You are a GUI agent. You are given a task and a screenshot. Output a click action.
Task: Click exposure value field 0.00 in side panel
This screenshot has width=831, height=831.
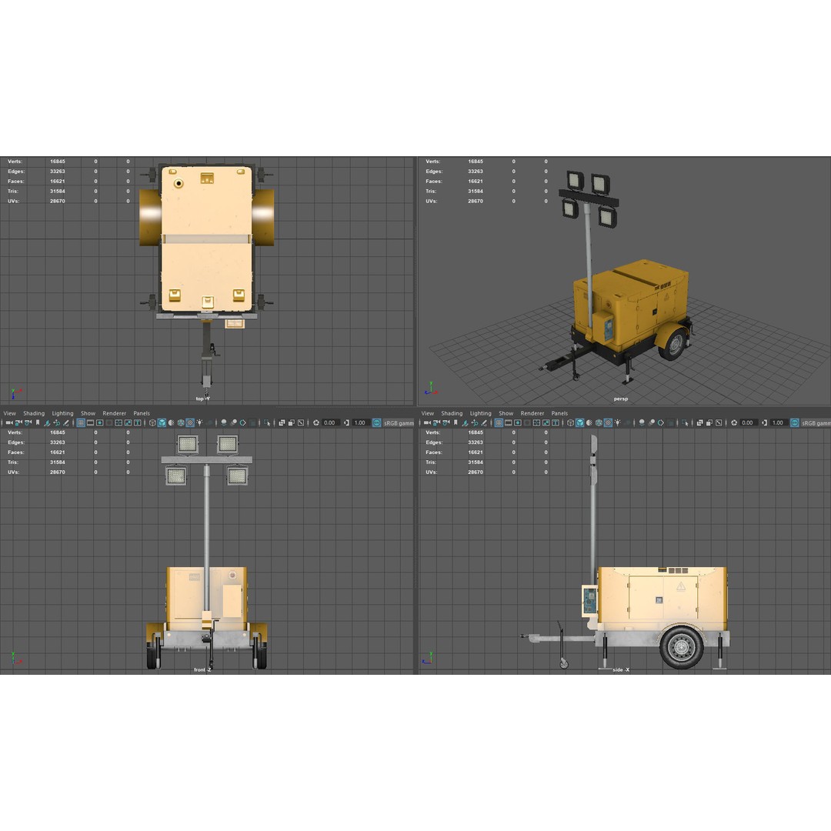[x=749, y=422]
